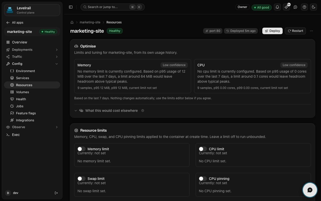
Task: Click the Resources breadcrumb text
Action: (x=114, y=22)
